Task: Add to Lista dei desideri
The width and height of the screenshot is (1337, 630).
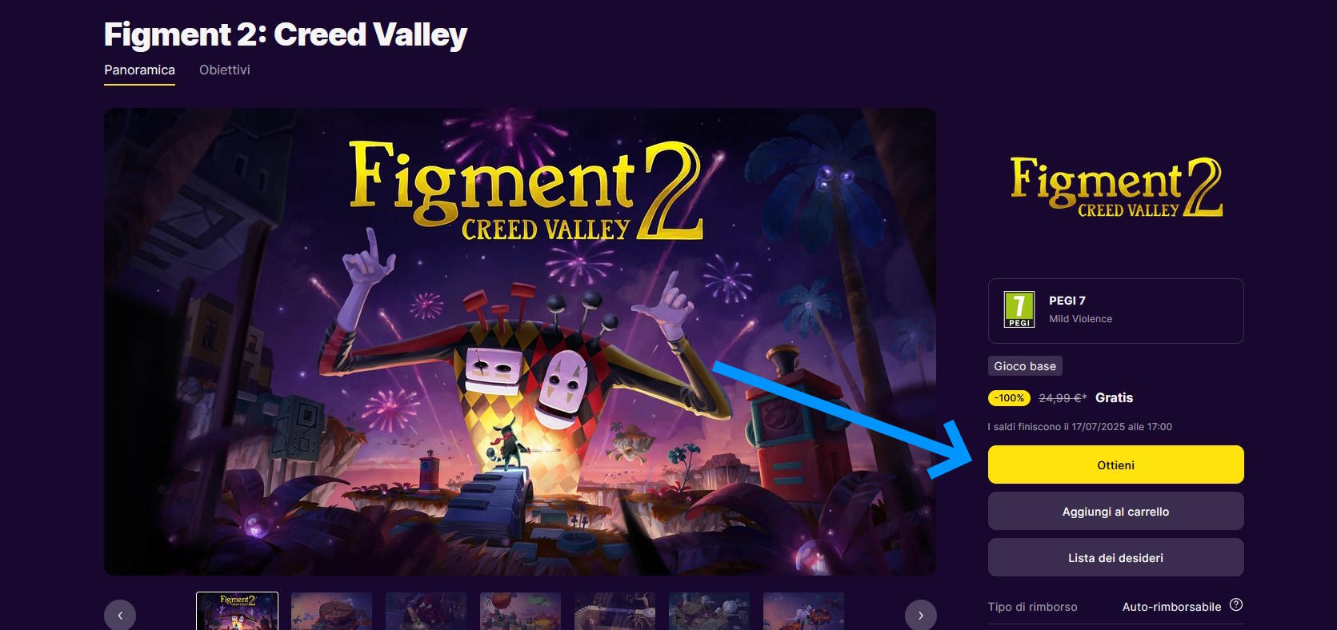Action: (x=1115, y=557)
